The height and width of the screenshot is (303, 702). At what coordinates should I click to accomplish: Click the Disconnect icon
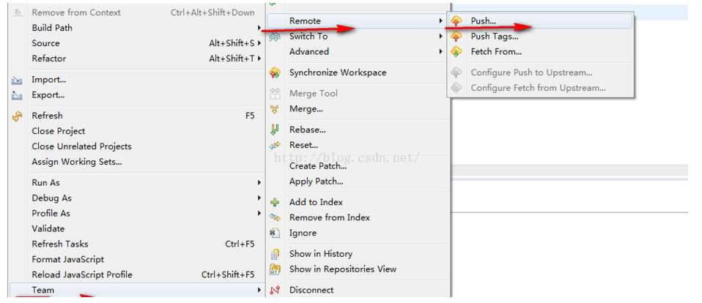pos(275,290)
